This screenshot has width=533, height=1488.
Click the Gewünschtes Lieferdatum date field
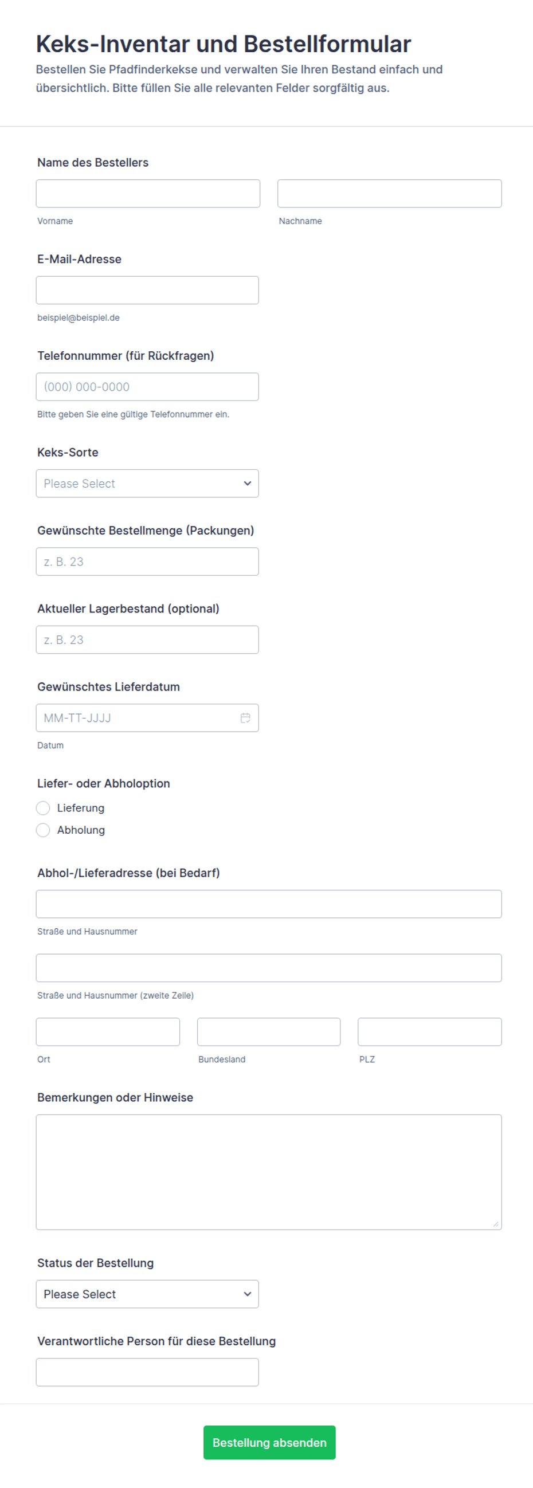[x=136, y=718]
